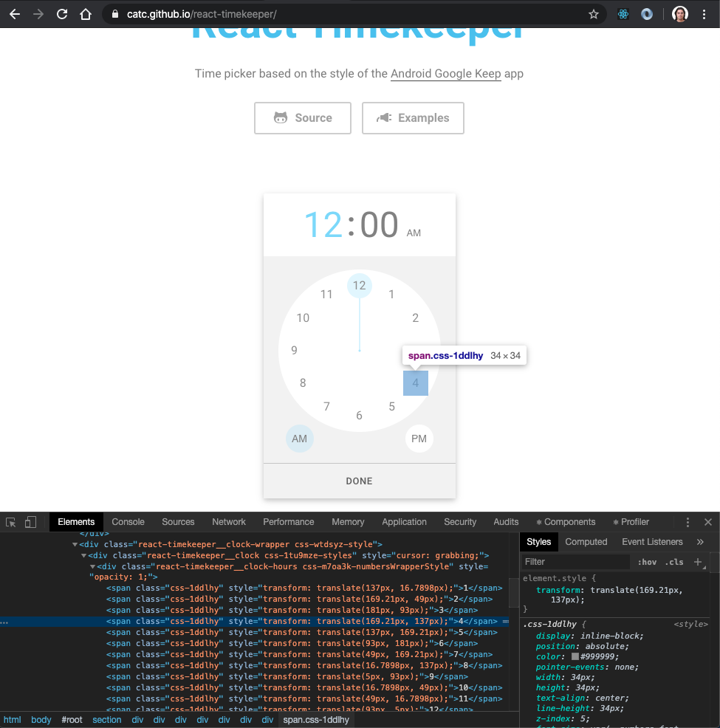720x728 pixels.
Task: Select AM on the timekeeper
Action: [299, 439]
